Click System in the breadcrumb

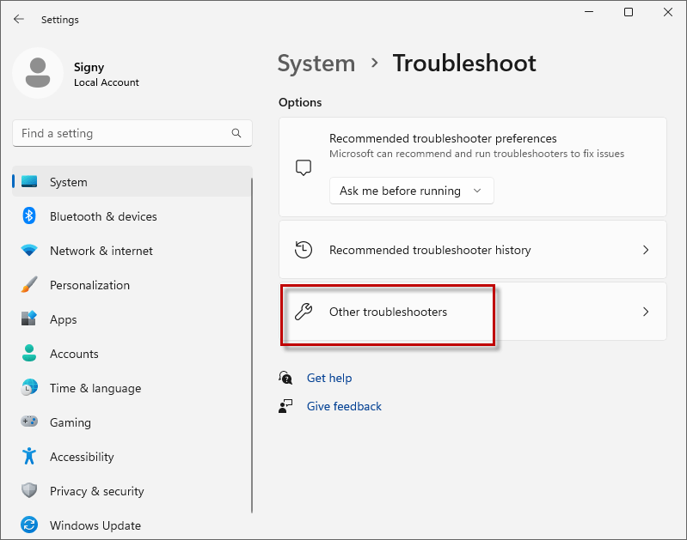[x=316, y=64]
